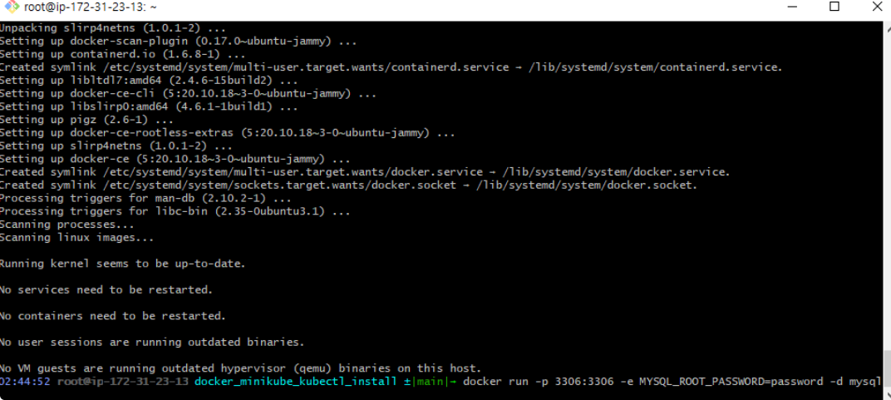Click the line 'Setting up docker-ce-rootless-extras'
Image resolution: width=891 pixels, height=400 pixels.
[x=227, y=132]
